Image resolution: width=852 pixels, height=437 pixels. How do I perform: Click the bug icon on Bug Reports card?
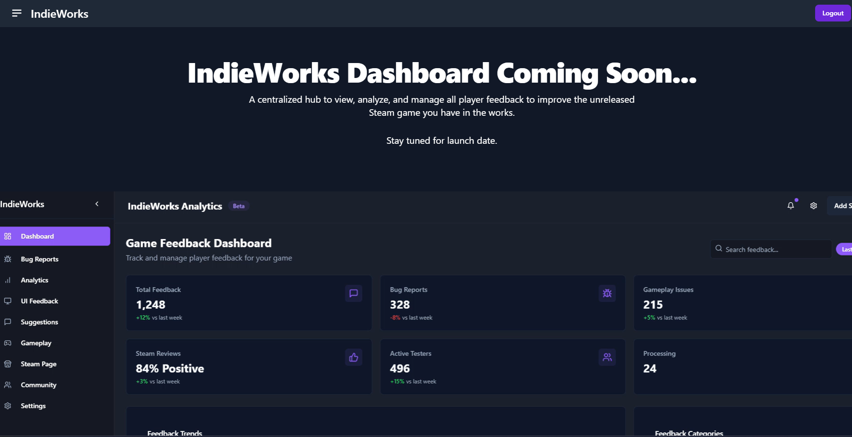(x=607, y=293)
